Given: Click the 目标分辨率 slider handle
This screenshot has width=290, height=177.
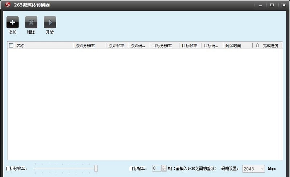Looking at the screenshot, I should [x=96, y=168].
